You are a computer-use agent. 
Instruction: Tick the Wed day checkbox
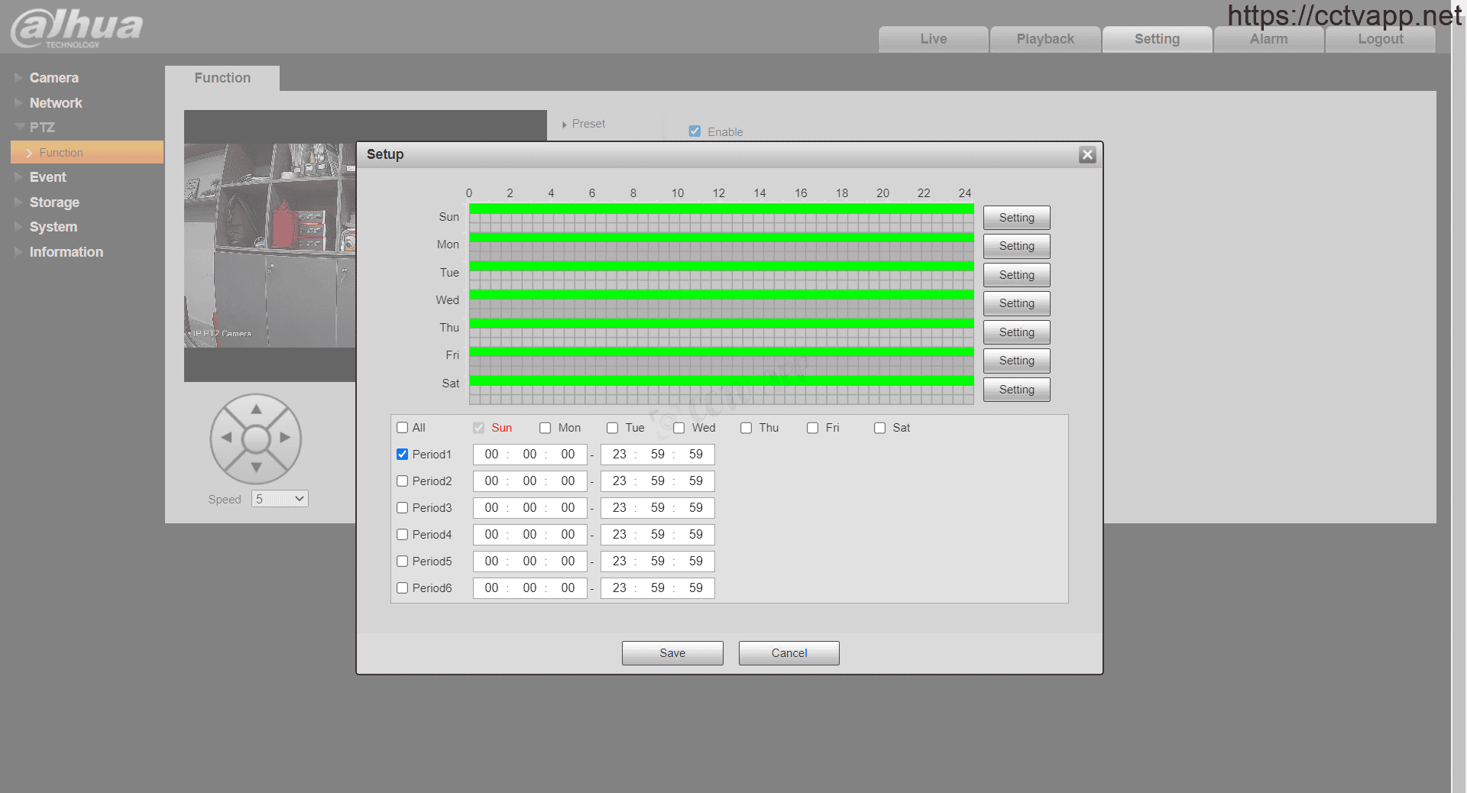click(679, 428)
